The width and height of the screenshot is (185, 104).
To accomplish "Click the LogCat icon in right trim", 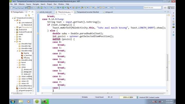I will point(173,27).
